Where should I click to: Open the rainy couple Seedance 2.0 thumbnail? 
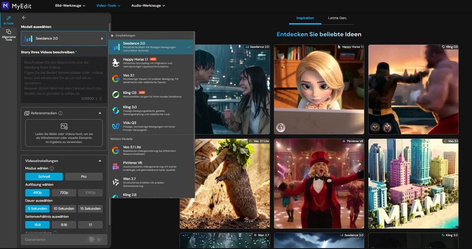[232, 89]
